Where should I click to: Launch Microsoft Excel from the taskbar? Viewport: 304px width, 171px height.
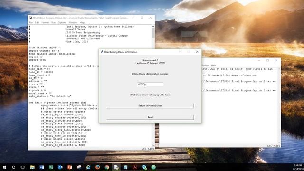pyautogui.click(x=51, y=167)
